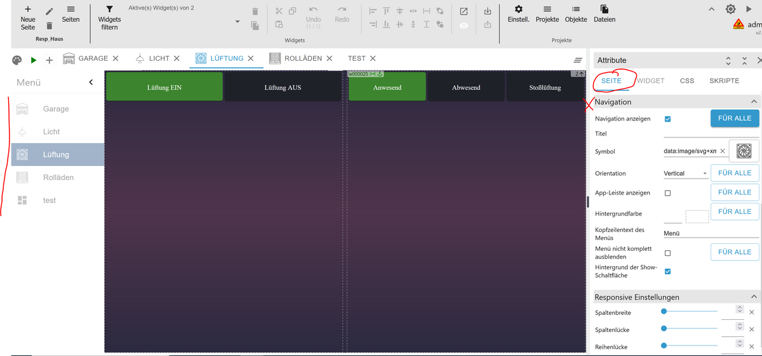
Task: Select Rolläden in the left menu
Action: click(58, 177)
